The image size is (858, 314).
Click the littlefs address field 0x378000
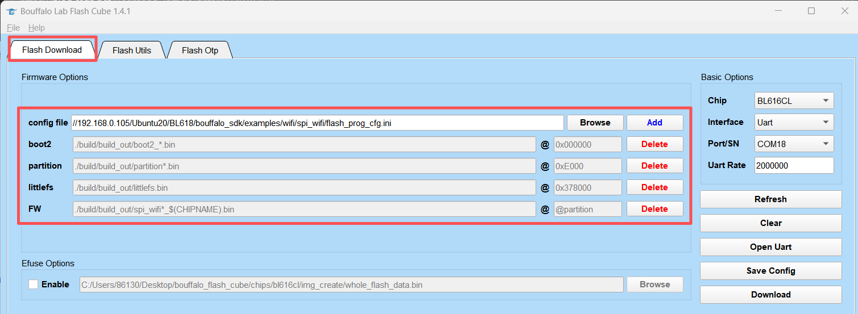(x=588, y=187)
